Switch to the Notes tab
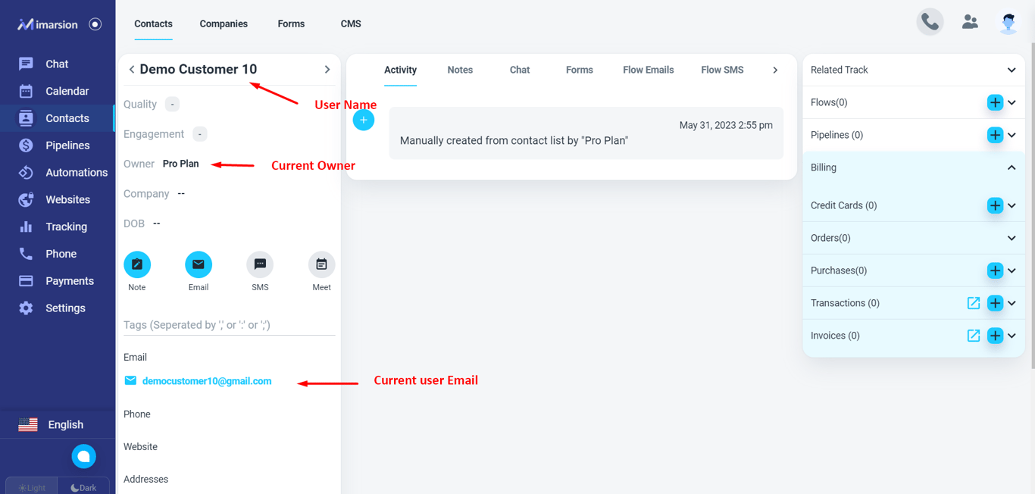1035x494 pixels. pyautogui.click(x=460, y=70)
